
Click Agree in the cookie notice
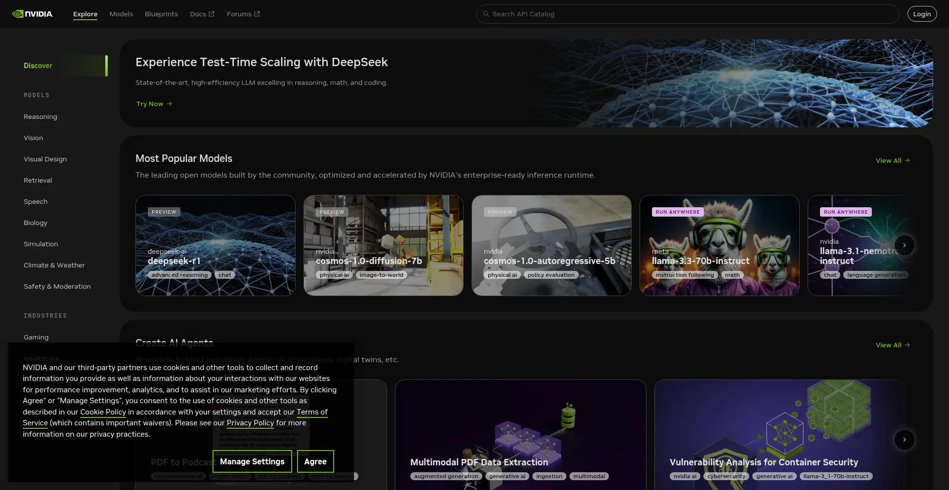(x=315, y=461)
